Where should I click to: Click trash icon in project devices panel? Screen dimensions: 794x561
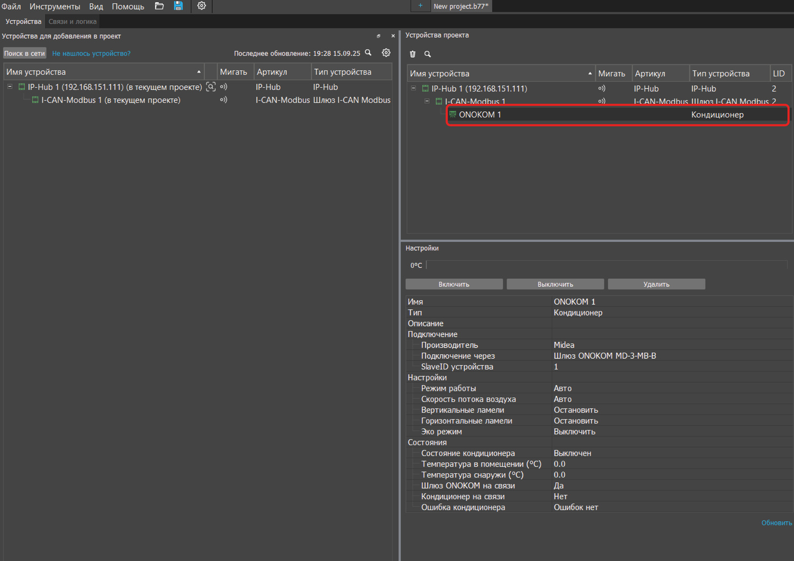point(413,54)
